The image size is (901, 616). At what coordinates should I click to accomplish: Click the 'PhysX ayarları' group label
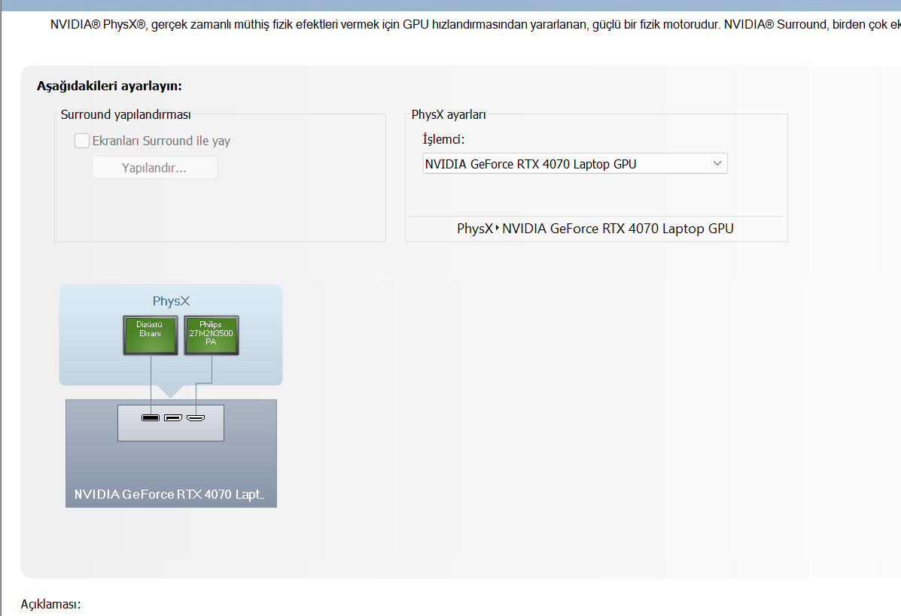coord(449,114)
